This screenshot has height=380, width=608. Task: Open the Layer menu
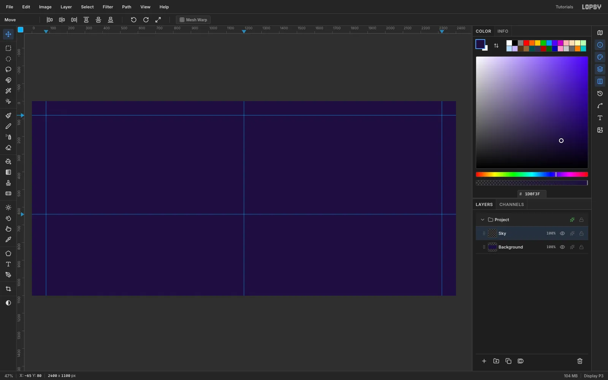[x=66, y=7]
